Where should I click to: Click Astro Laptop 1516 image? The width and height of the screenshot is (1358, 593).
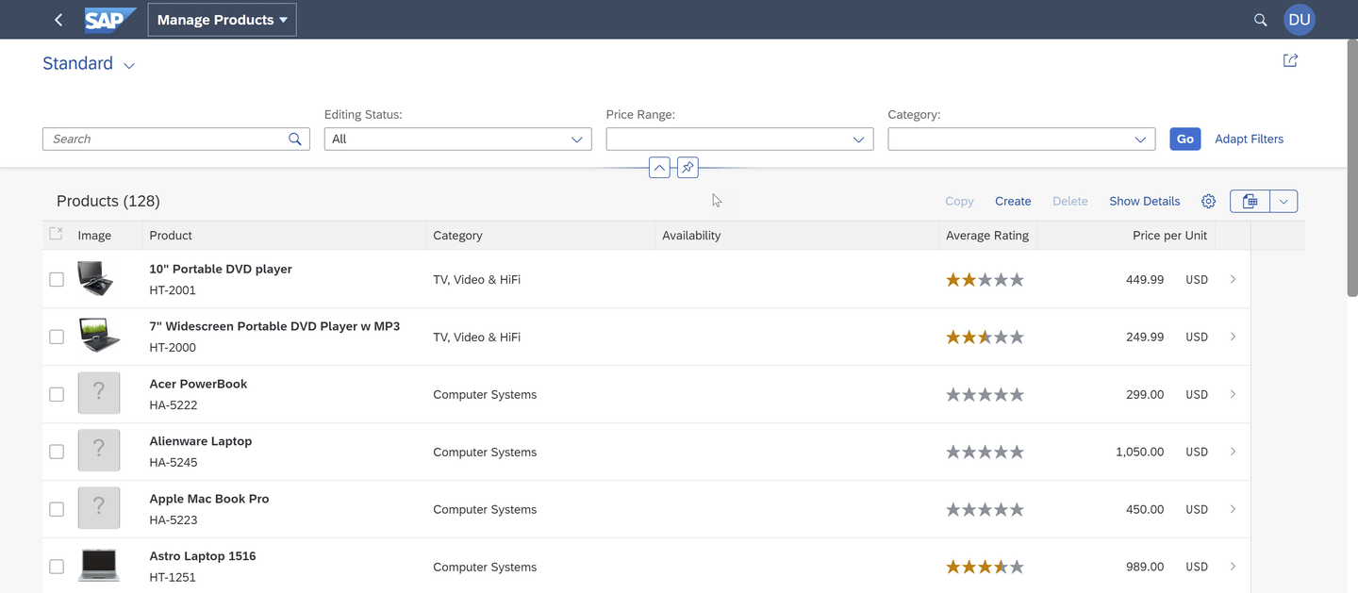click(99, 566)
